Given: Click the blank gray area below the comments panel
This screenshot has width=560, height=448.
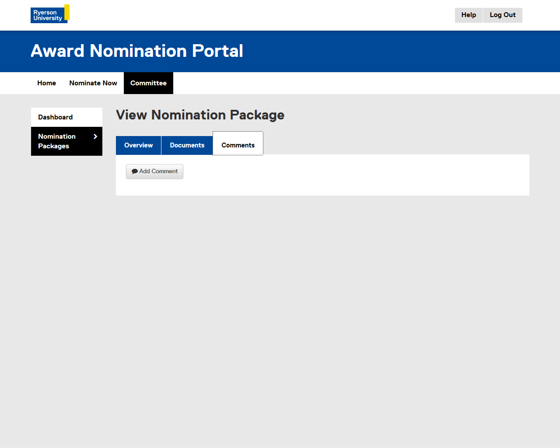Looking at the screenshot, I should [322, 306].
